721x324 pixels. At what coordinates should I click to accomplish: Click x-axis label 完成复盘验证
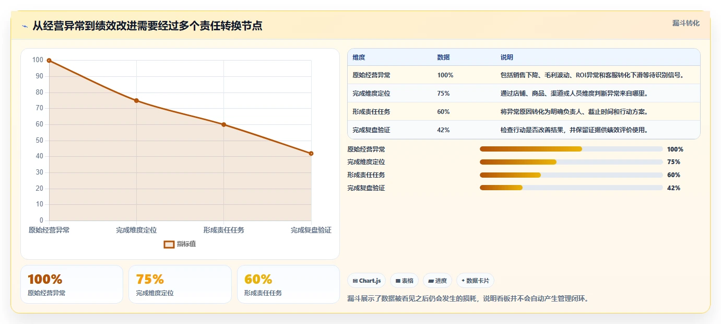click(x=311, y=230)
